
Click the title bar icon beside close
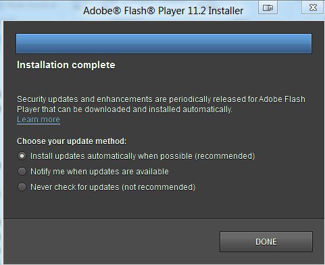coord(268,8)
